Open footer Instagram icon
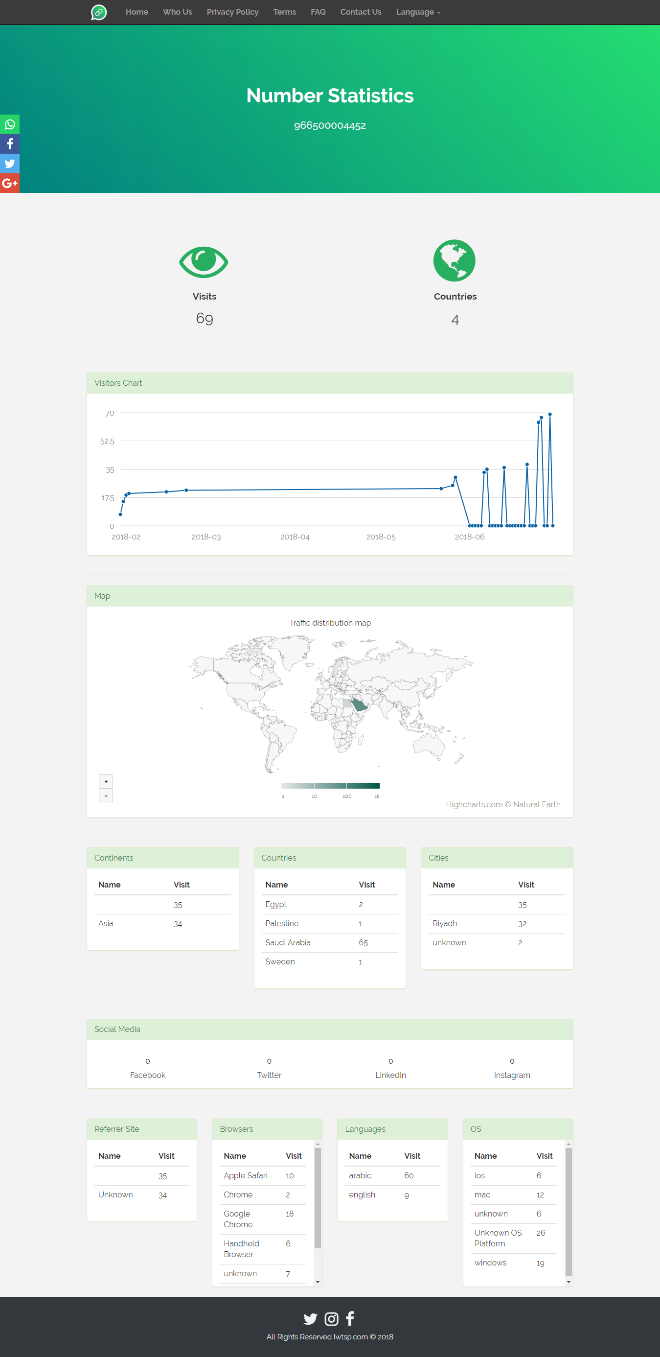Screen dimensions: 660x1357 click(x=332, y=1318)
